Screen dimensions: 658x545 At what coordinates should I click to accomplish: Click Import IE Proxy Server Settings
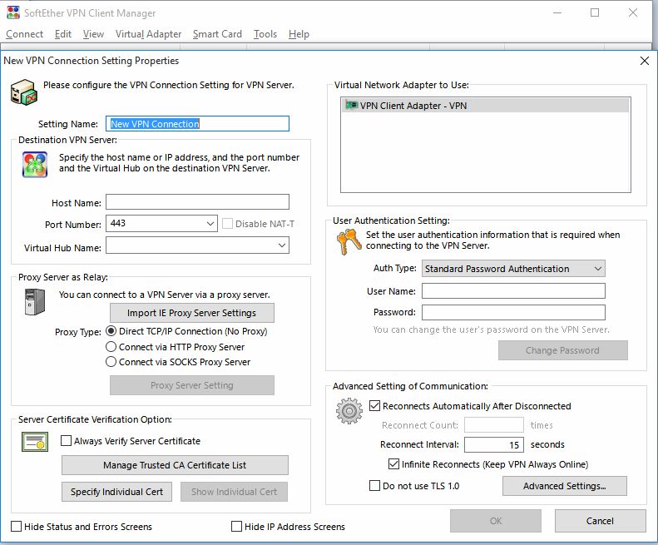coord(192,313)
